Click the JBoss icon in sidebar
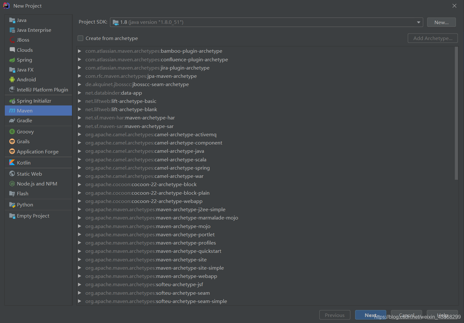 12,40
